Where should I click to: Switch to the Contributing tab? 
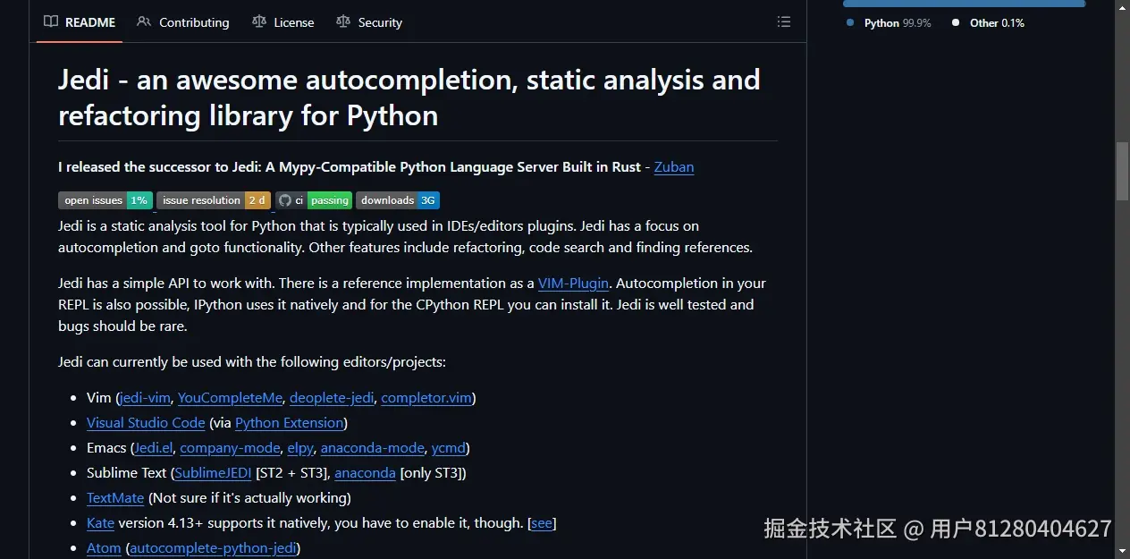(183, 22)
